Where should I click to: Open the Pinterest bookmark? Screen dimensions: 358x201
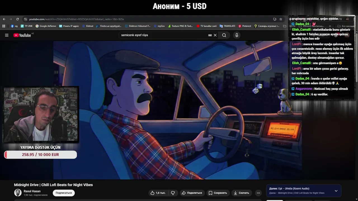(x=245, y=26)
